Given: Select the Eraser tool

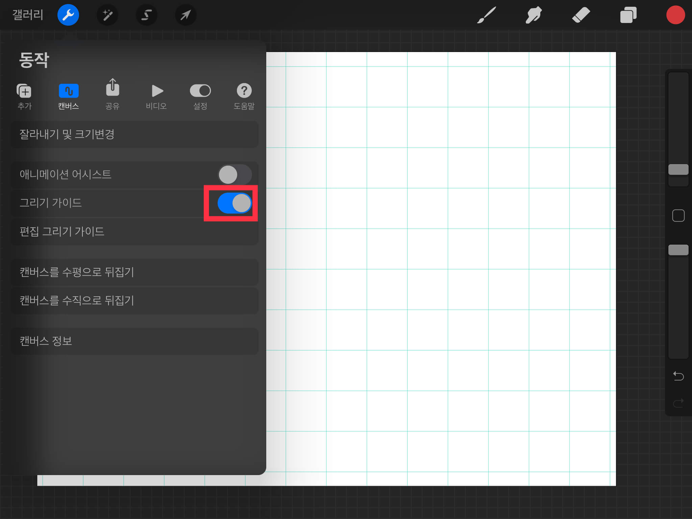Looking at the screenshot, I should click(x=581, y=15).
